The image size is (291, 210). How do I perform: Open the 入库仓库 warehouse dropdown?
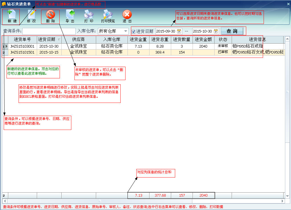tap(126, 31)
